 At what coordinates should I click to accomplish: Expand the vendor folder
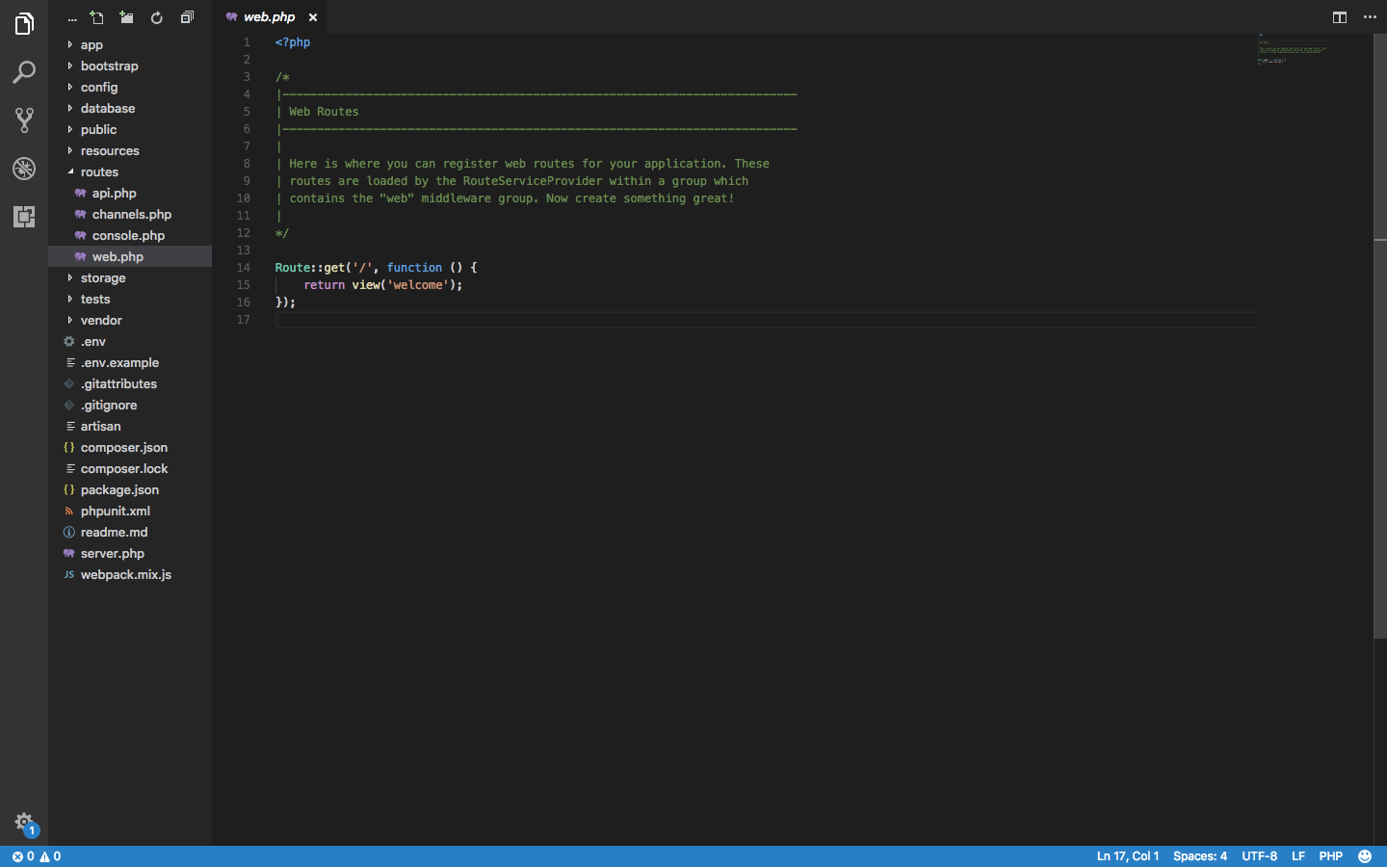pyautogui.click(x=130, y=320)
